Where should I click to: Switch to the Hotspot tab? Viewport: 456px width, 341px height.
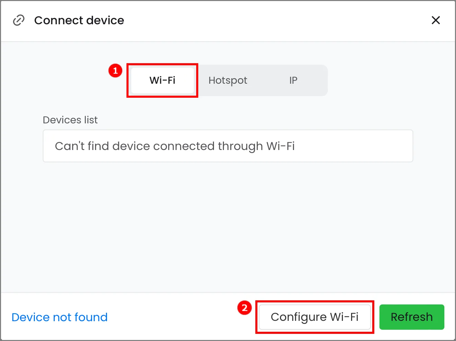pos(228,80)
